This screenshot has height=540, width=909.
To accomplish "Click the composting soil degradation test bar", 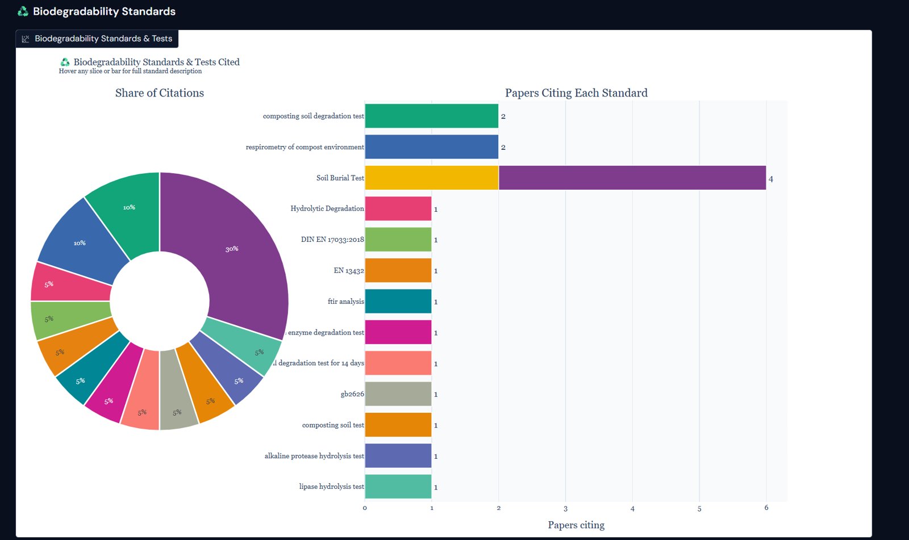I will (431, 116).
